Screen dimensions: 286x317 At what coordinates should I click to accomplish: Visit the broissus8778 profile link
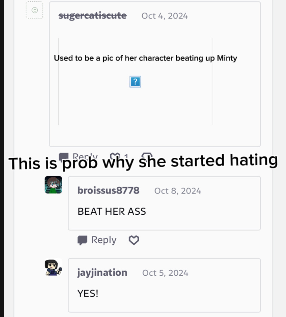[x=108, y=190]
